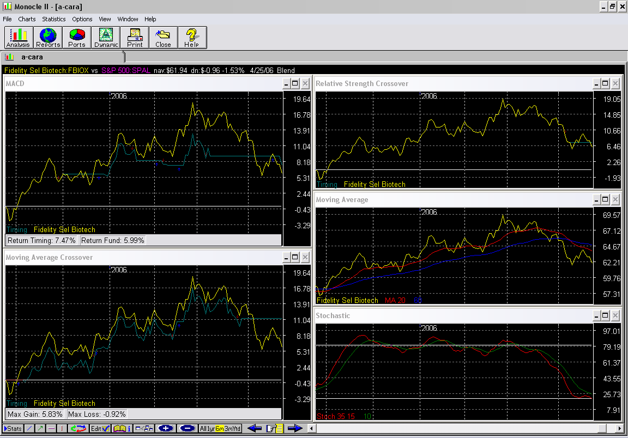Click the Print toolbar icon

(135, 38)
